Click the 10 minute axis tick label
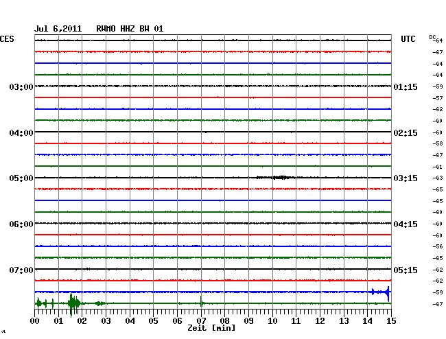Image resolution: width=446 pixels, height=339 pixels. click(x=272, y=320)
